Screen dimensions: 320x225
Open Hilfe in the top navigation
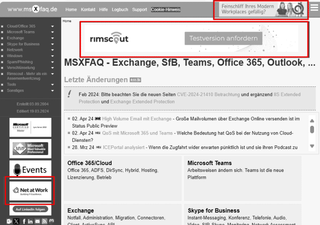pos(103,10)
